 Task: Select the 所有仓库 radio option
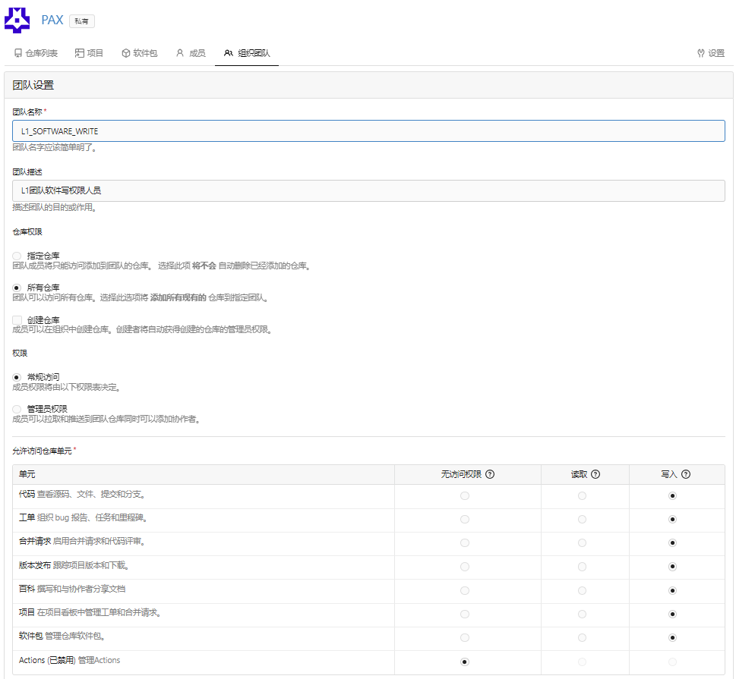[17, 288]
